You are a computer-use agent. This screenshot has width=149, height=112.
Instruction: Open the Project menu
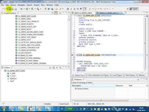tap(37, 5)
